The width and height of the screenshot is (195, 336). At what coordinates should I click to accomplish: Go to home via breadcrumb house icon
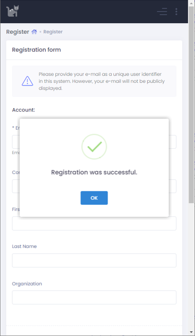[x=34, y=32]
